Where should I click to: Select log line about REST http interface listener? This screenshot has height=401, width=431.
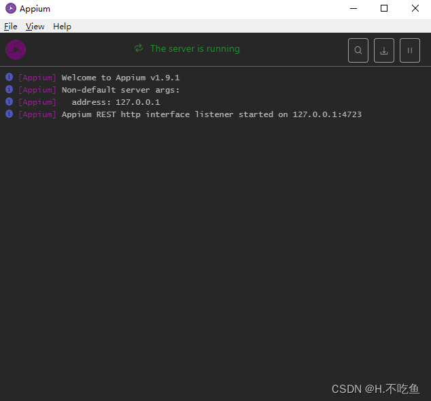point(211,114)
